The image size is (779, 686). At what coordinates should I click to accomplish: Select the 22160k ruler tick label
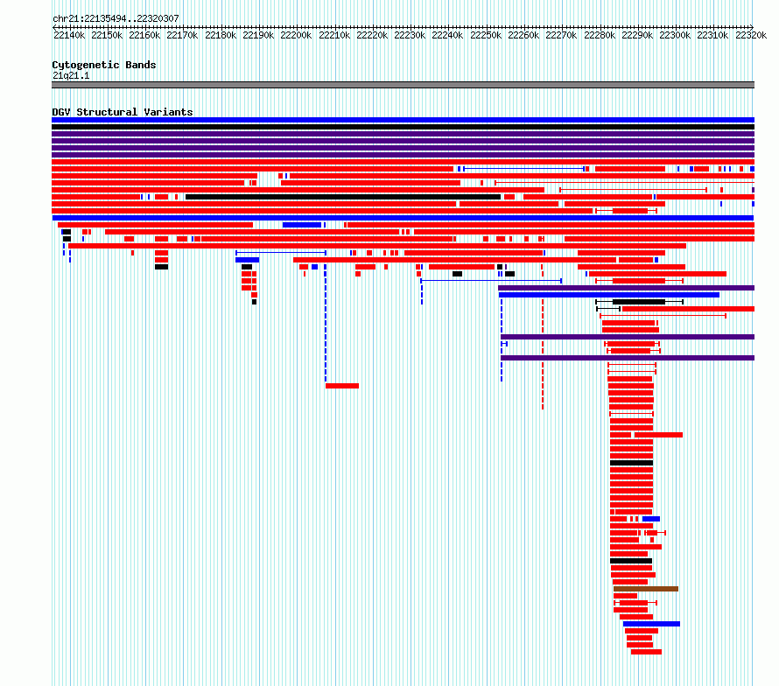pyautogui.click(x=144, y=35)
